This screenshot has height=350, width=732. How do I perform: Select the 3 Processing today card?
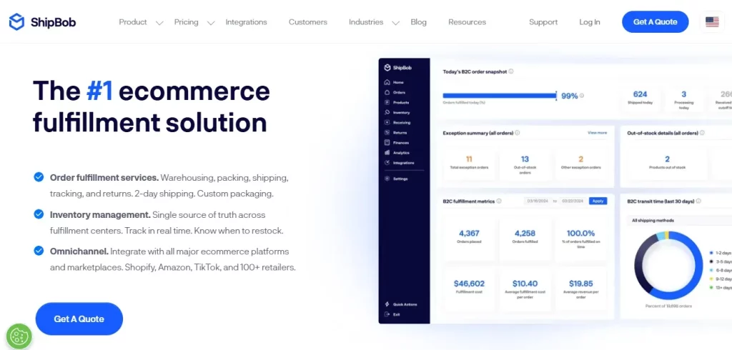click(x=683, y=99)
